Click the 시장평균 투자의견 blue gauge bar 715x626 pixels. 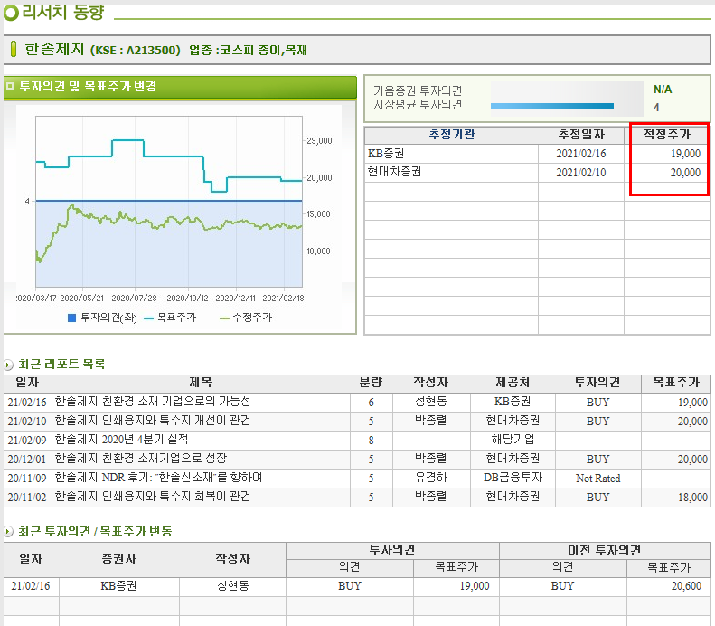point(552,107)
